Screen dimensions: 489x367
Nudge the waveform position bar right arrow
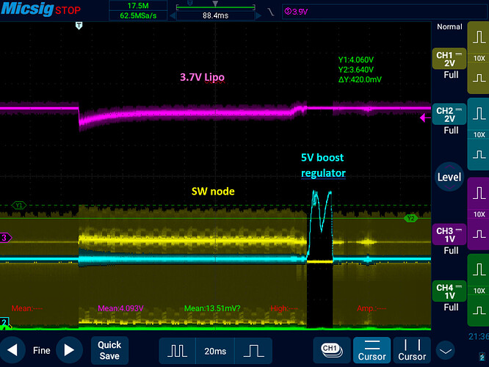[258, 15]
